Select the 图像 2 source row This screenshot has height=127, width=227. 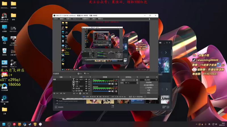click(81, 82)
